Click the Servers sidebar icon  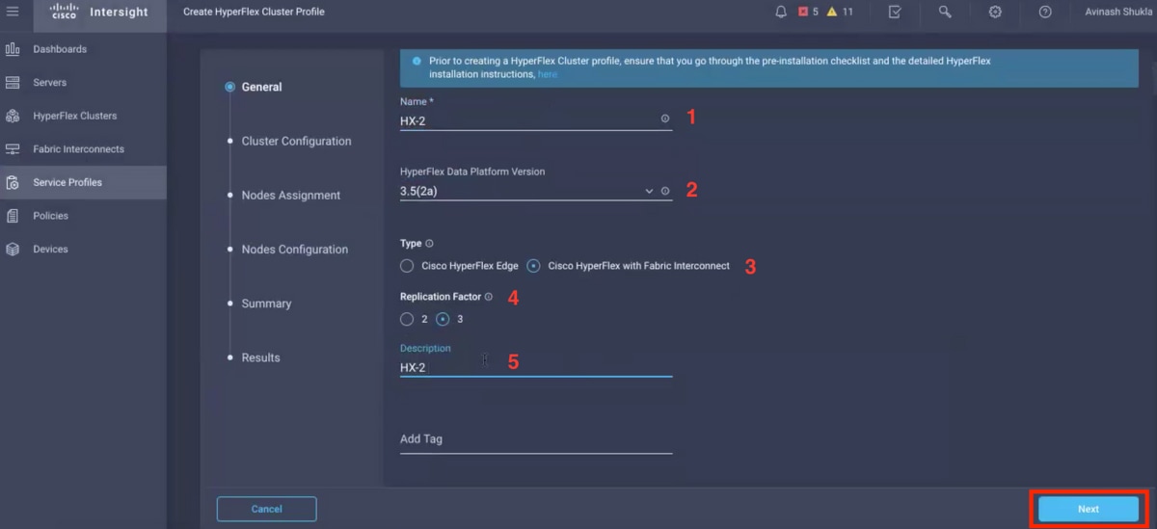click(x=13, y=83)
